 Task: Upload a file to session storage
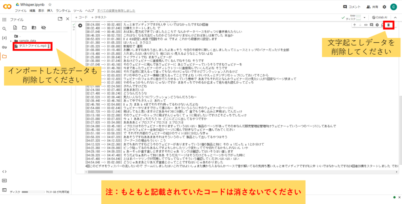coord(15,28)
